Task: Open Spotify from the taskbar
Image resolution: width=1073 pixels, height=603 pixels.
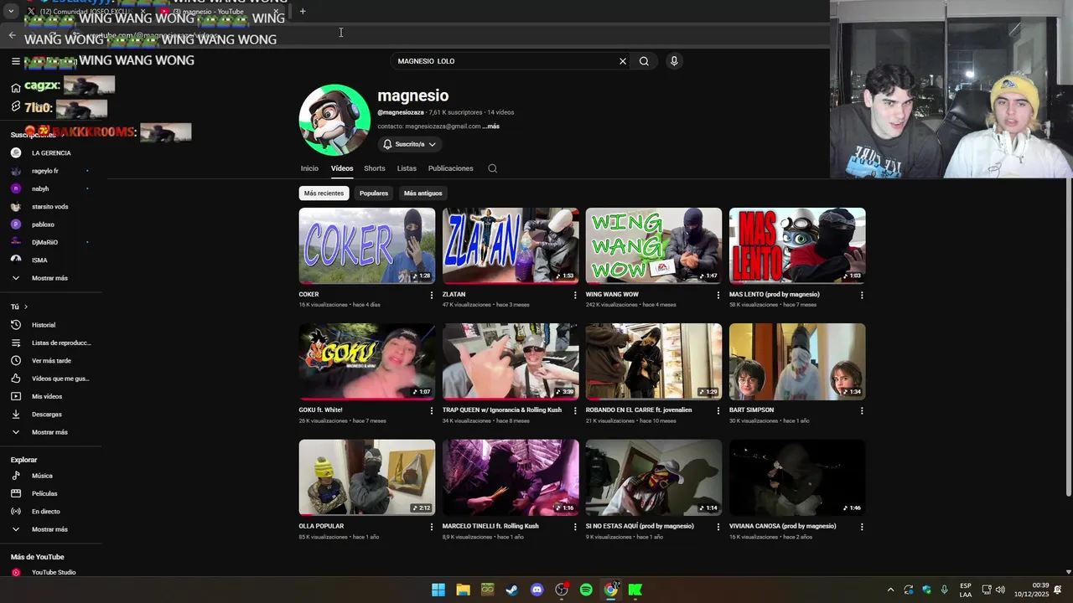Action: click(586, 590)
